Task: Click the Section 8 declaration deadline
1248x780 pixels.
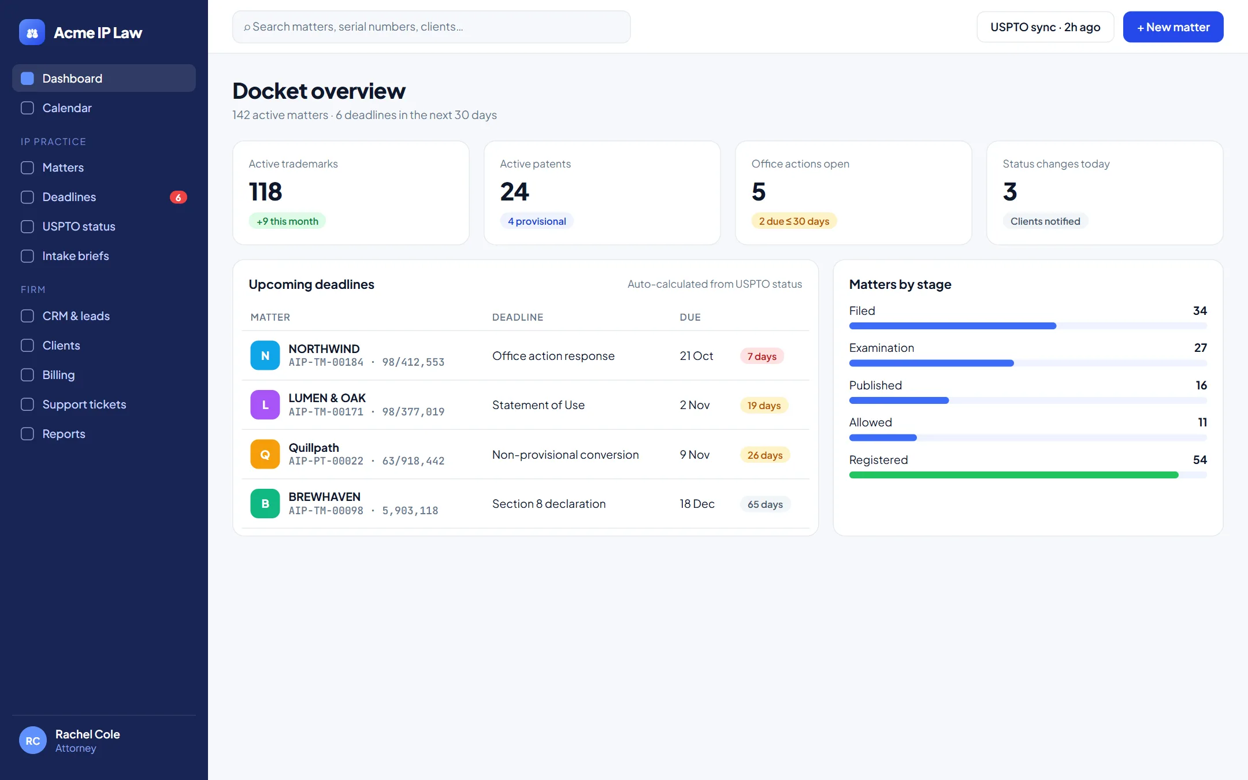Action: click(x=549, y=504)
